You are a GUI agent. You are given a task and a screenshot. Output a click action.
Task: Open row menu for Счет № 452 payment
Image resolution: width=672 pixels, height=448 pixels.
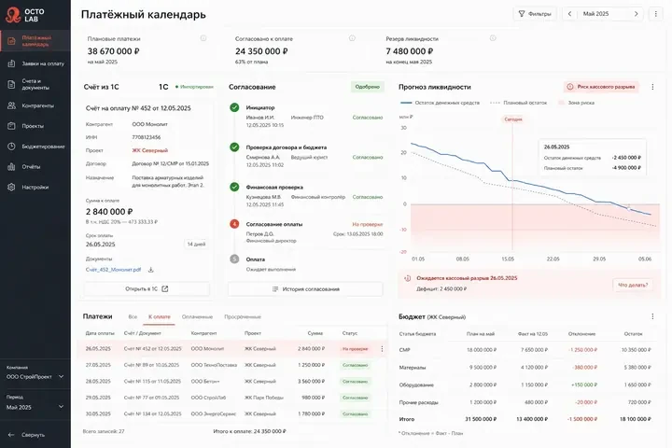[x=382, y=349]
